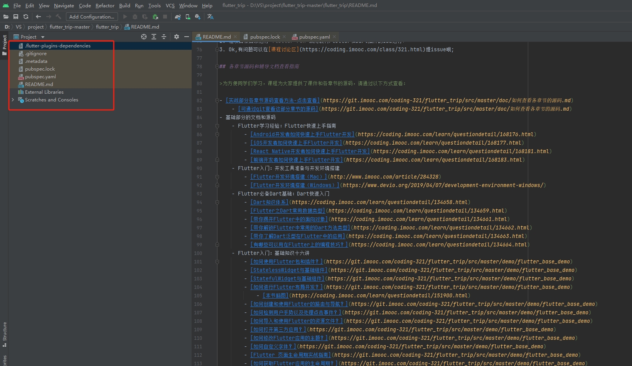Click the Sync/Reload from disk icon
Screen dimensions: 632x366
[26, 17]
